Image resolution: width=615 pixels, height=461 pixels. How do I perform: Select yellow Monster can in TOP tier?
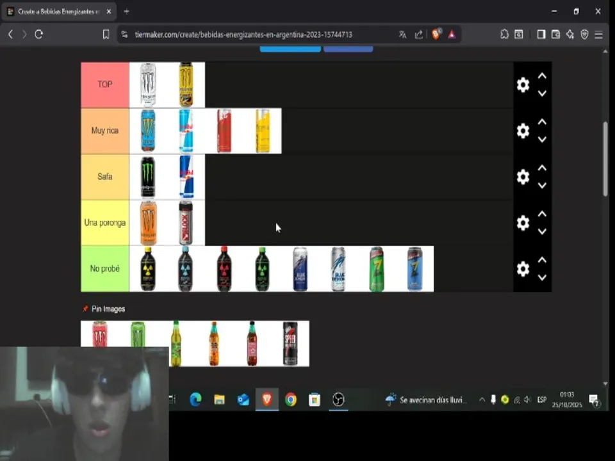186,85
